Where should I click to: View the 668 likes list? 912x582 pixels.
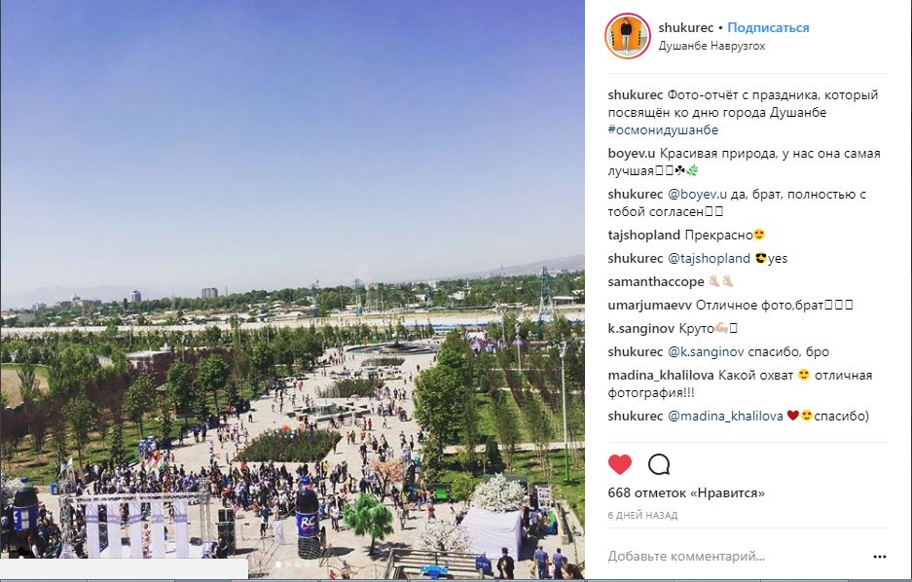pos(686,493)
